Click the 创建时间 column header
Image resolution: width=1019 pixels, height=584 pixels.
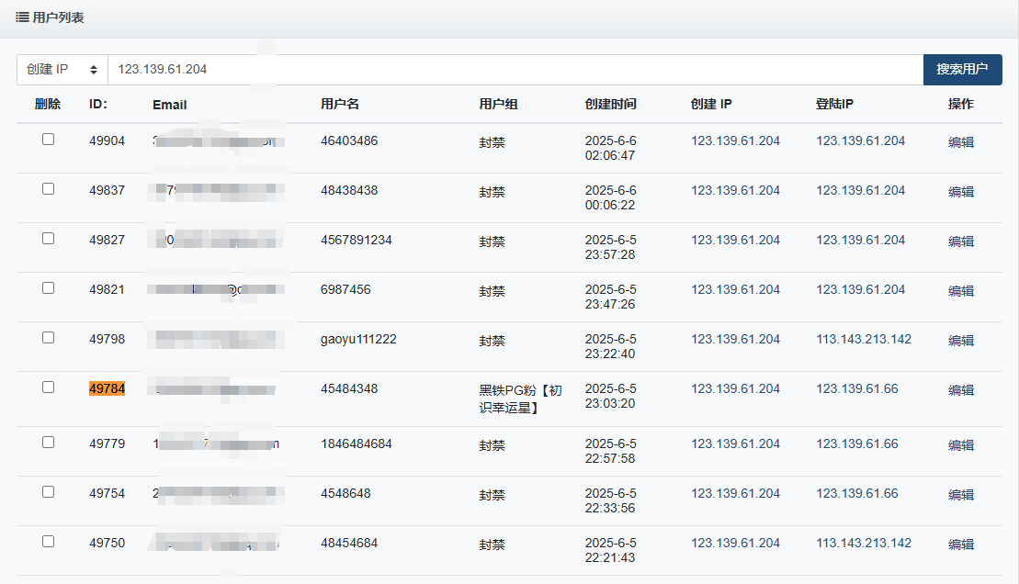[611, 104]
